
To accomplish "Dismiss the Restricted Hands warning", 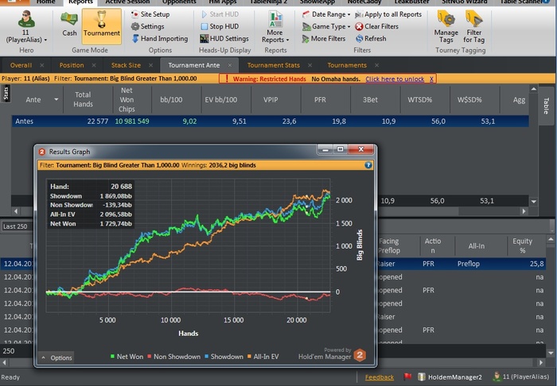I will (431, 79).
